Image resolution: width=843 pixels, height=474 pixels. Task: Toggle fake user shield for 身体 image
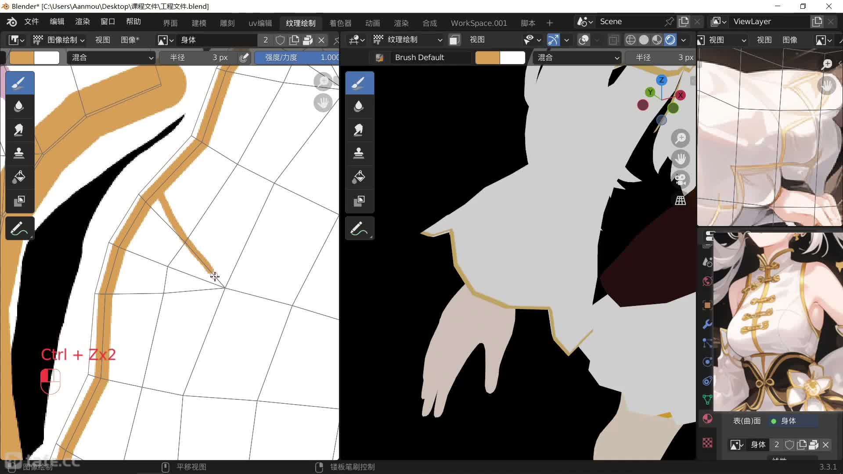(x=280, y=40)
